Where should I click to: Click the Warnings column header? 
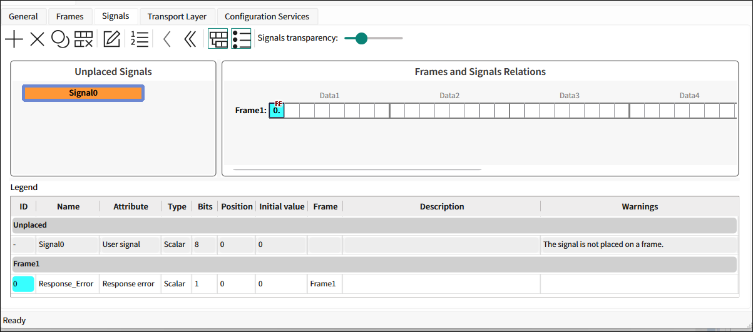tap(640, 206)
